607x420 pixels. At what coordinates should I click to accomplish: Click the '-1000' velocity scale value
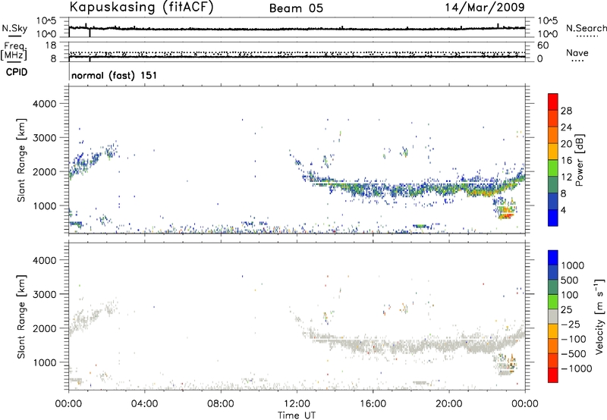pyautogui.click(x=577, y=368)
